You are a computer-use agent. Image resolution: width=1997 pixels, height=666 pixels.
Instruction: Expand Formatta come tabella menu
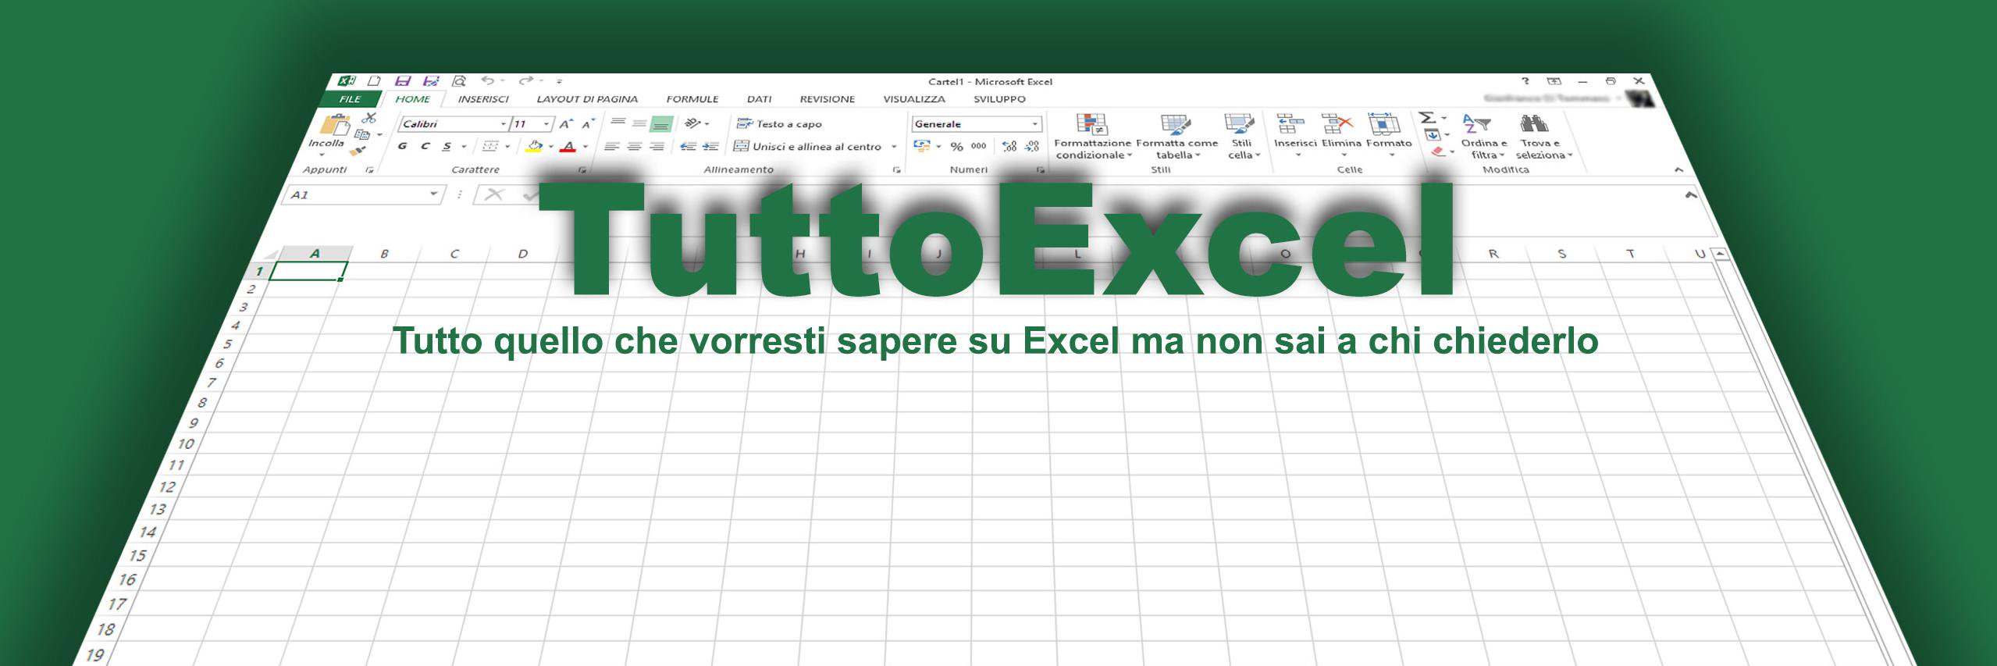click(1176, 137)
